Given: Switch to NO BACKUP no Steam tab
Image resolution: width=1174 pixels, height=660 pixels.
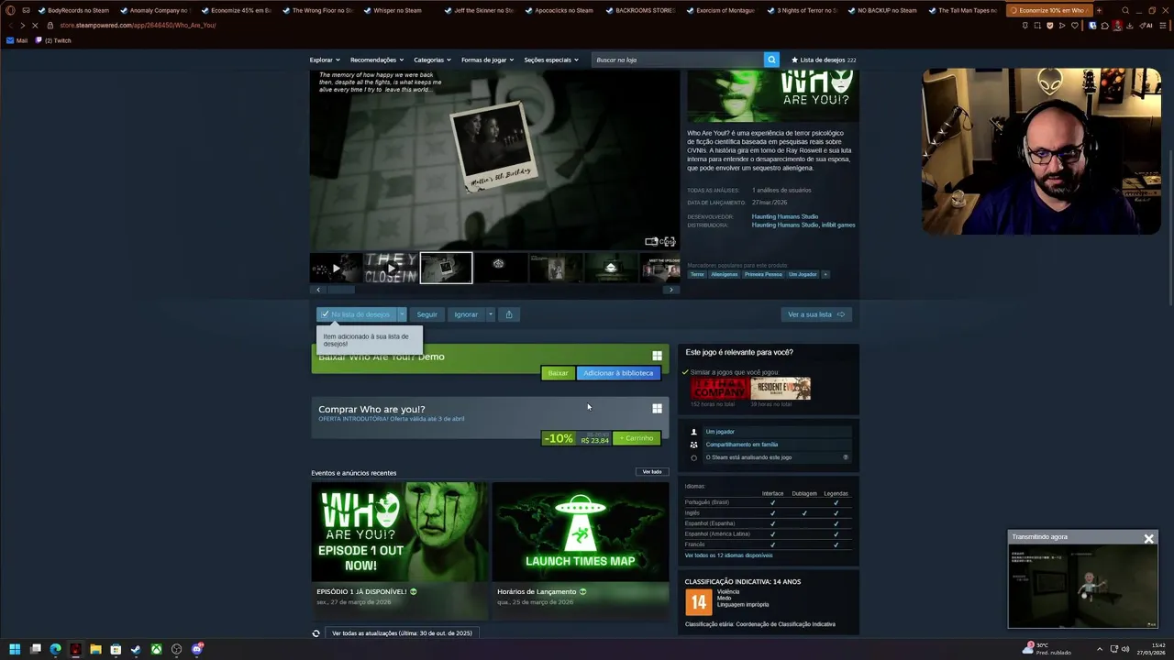Looking at the screenshot, I should tap(884, 10).
